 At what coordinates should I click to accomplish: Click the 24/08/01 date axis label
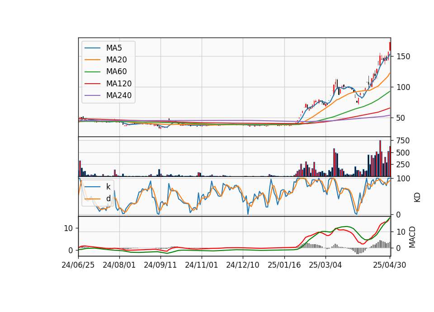(x=119, y=265)
